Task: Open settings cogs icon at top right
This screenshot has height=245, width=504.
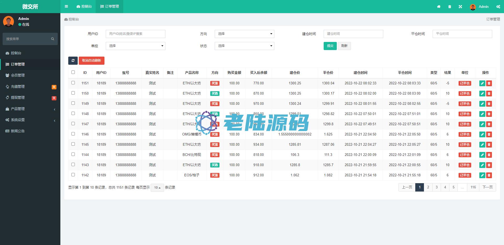Action: coord(498,7)
